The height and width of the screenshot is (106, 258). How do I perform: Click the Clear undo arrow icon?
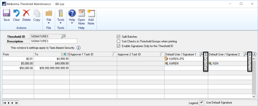coord(16,13)
